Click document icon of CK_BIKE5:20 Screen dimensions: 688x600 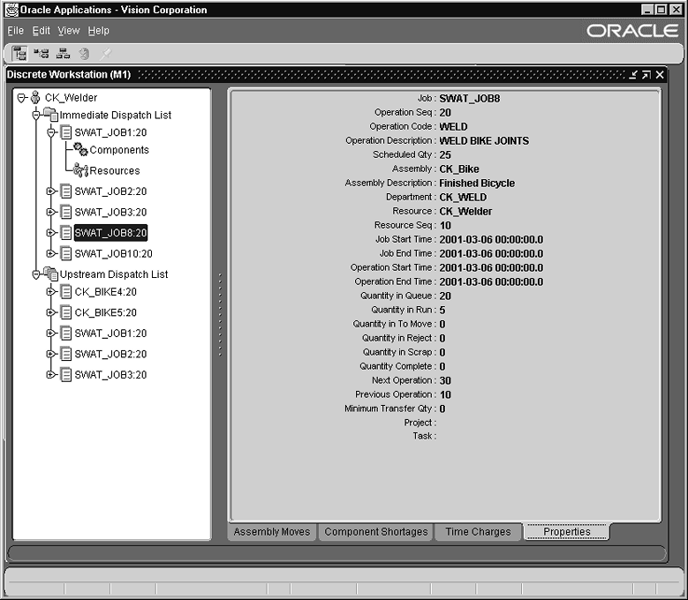[x=66, y=312]
